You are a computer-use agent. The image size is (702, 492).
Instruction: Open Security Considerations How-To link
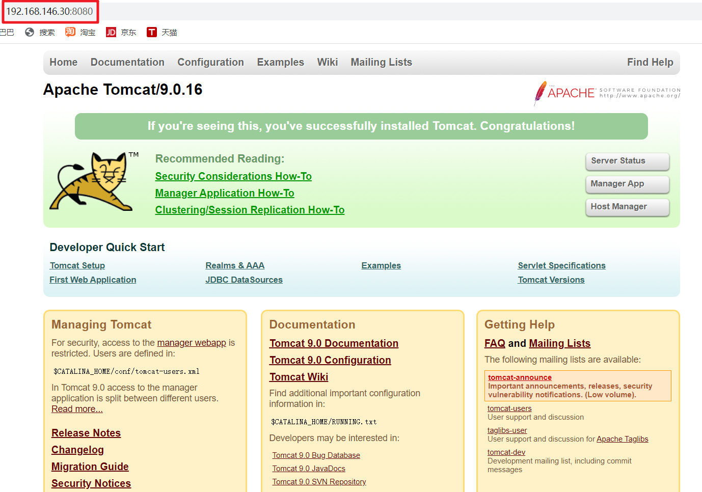(x=233, y=176)
